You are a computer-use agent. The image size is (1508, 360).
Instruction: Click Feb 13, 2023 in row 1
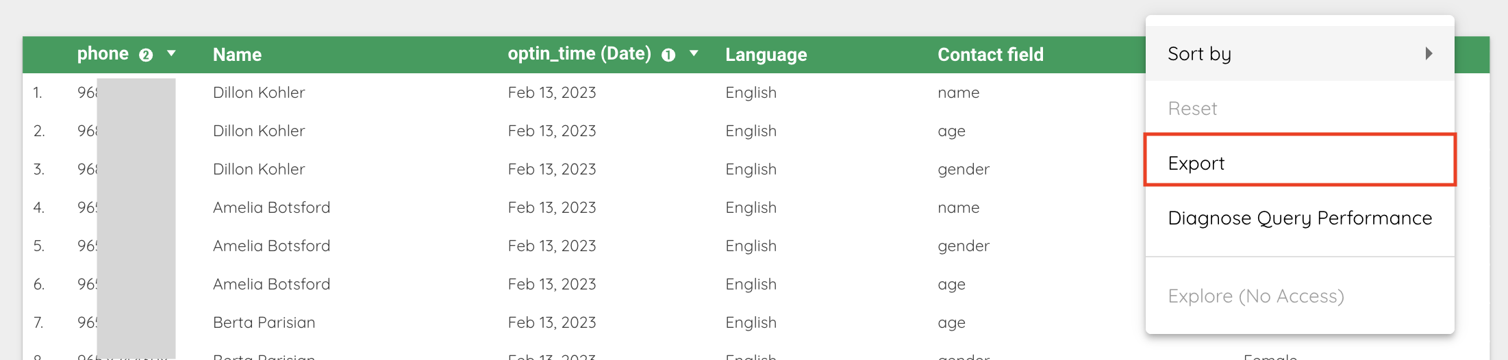click(552, 92)
